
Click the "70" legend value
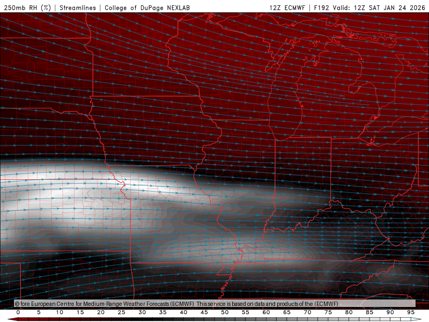307,312
